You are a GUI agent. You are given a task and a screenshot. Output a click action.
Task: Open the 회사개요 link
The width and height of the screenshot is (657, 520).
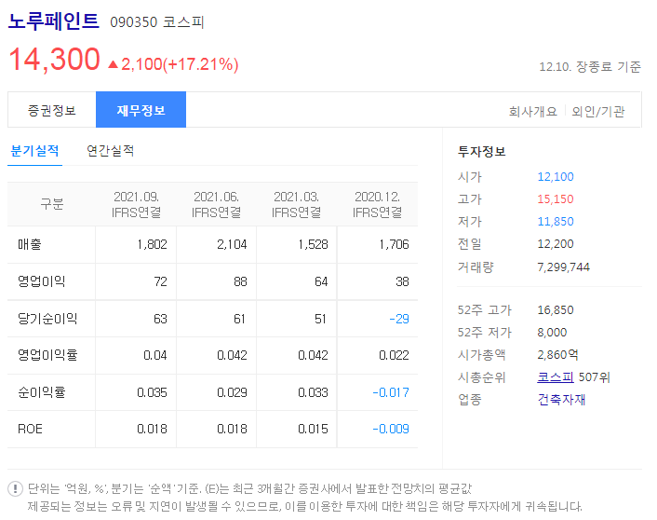point(532,111)
